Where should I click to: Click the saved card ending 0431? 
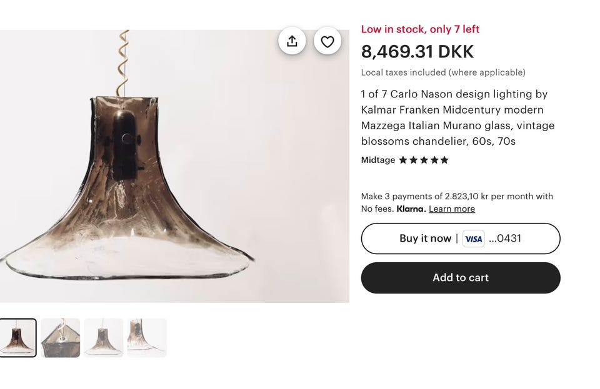pos(505,239)
